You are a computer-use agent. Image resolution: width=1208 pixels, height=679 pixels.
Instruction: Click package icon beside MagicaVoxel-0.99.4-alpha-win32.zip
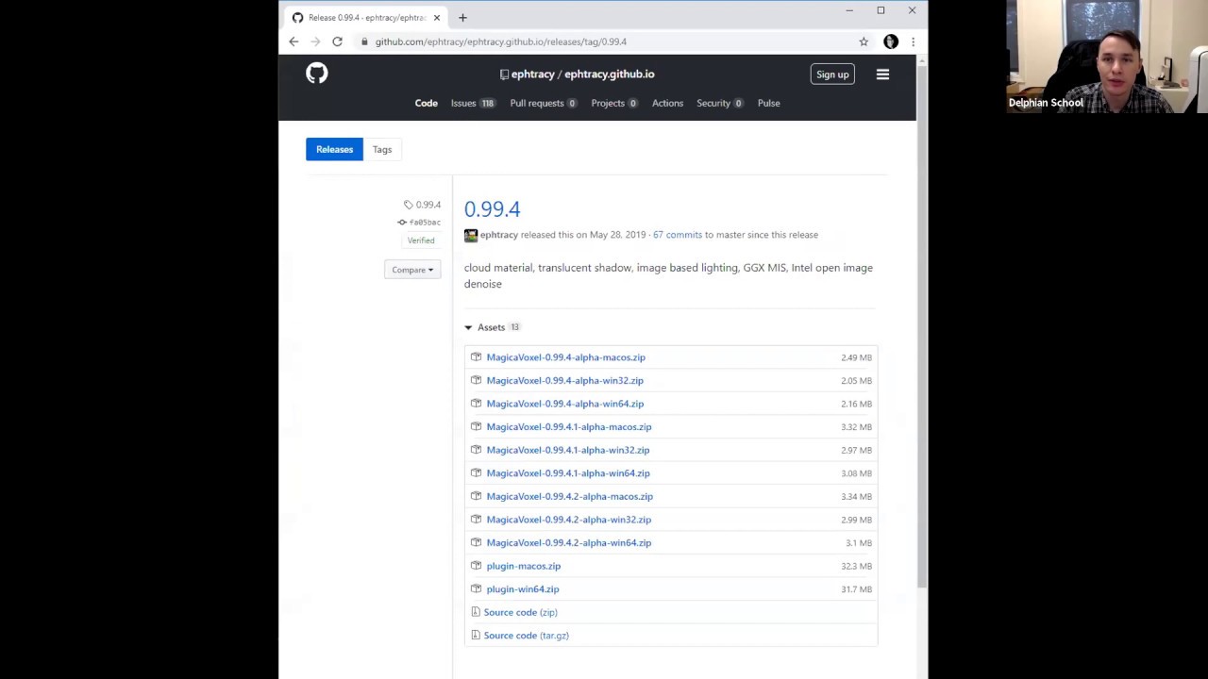pyautogui.click(x=476, y=380)
